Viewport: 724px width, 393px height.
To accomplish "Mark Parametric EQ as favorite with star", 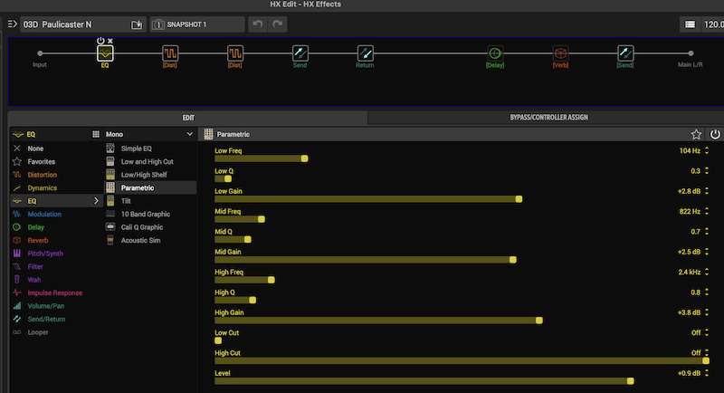I will pyautogui.click(x=696, y=134).
